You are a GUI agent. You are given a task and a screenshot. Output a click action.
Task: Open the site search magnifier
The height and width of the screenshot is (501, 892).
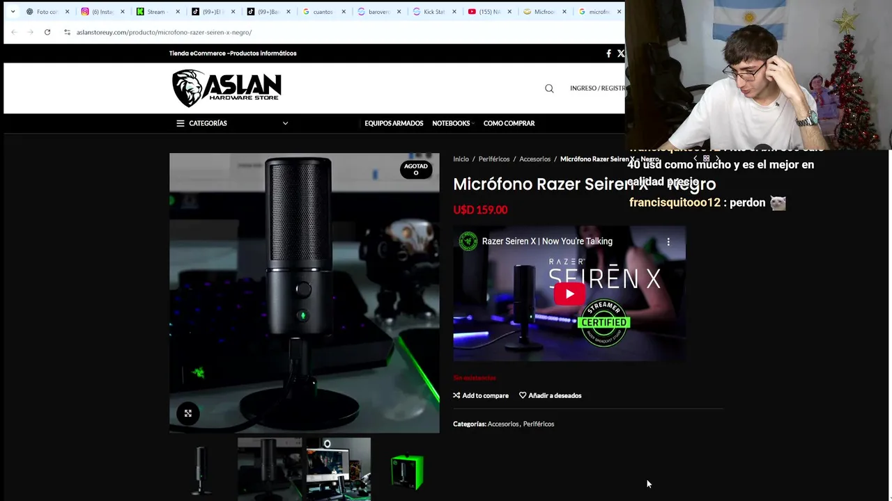[x=549, y=88]
